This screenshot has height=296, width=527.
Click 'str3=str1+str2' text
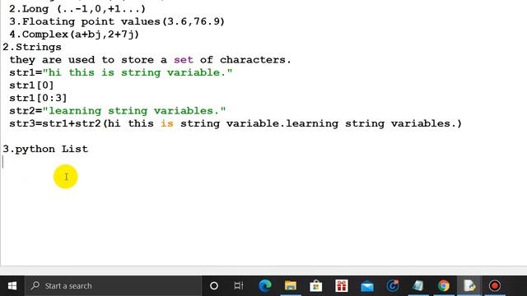[x=55, y=123]
